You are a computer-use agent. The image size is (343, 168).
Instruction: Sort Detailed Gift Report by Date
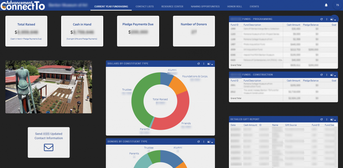(x=233, y=125)
